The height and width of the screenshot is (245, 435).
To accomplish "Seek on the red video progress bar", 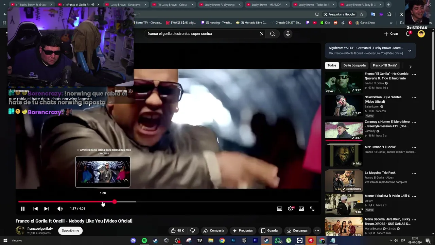I will [x=168, y=202].
